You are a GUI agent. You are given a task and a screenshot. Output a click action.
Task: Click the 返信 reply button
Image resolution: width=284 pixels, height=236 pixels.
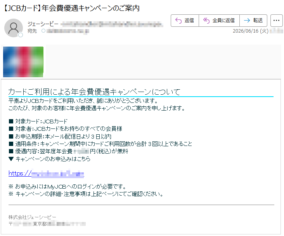click(x=185, y=21)
